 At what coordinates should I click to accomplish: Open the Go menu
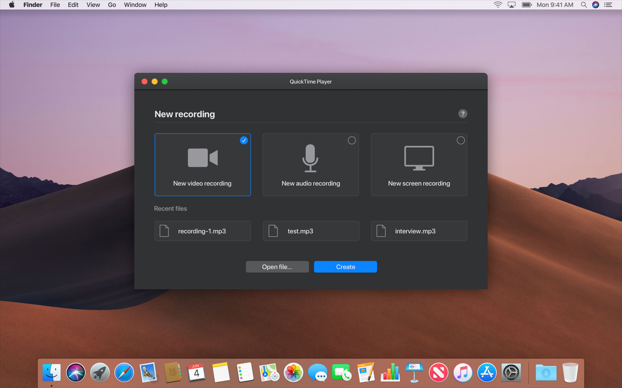tap(112, 5)
